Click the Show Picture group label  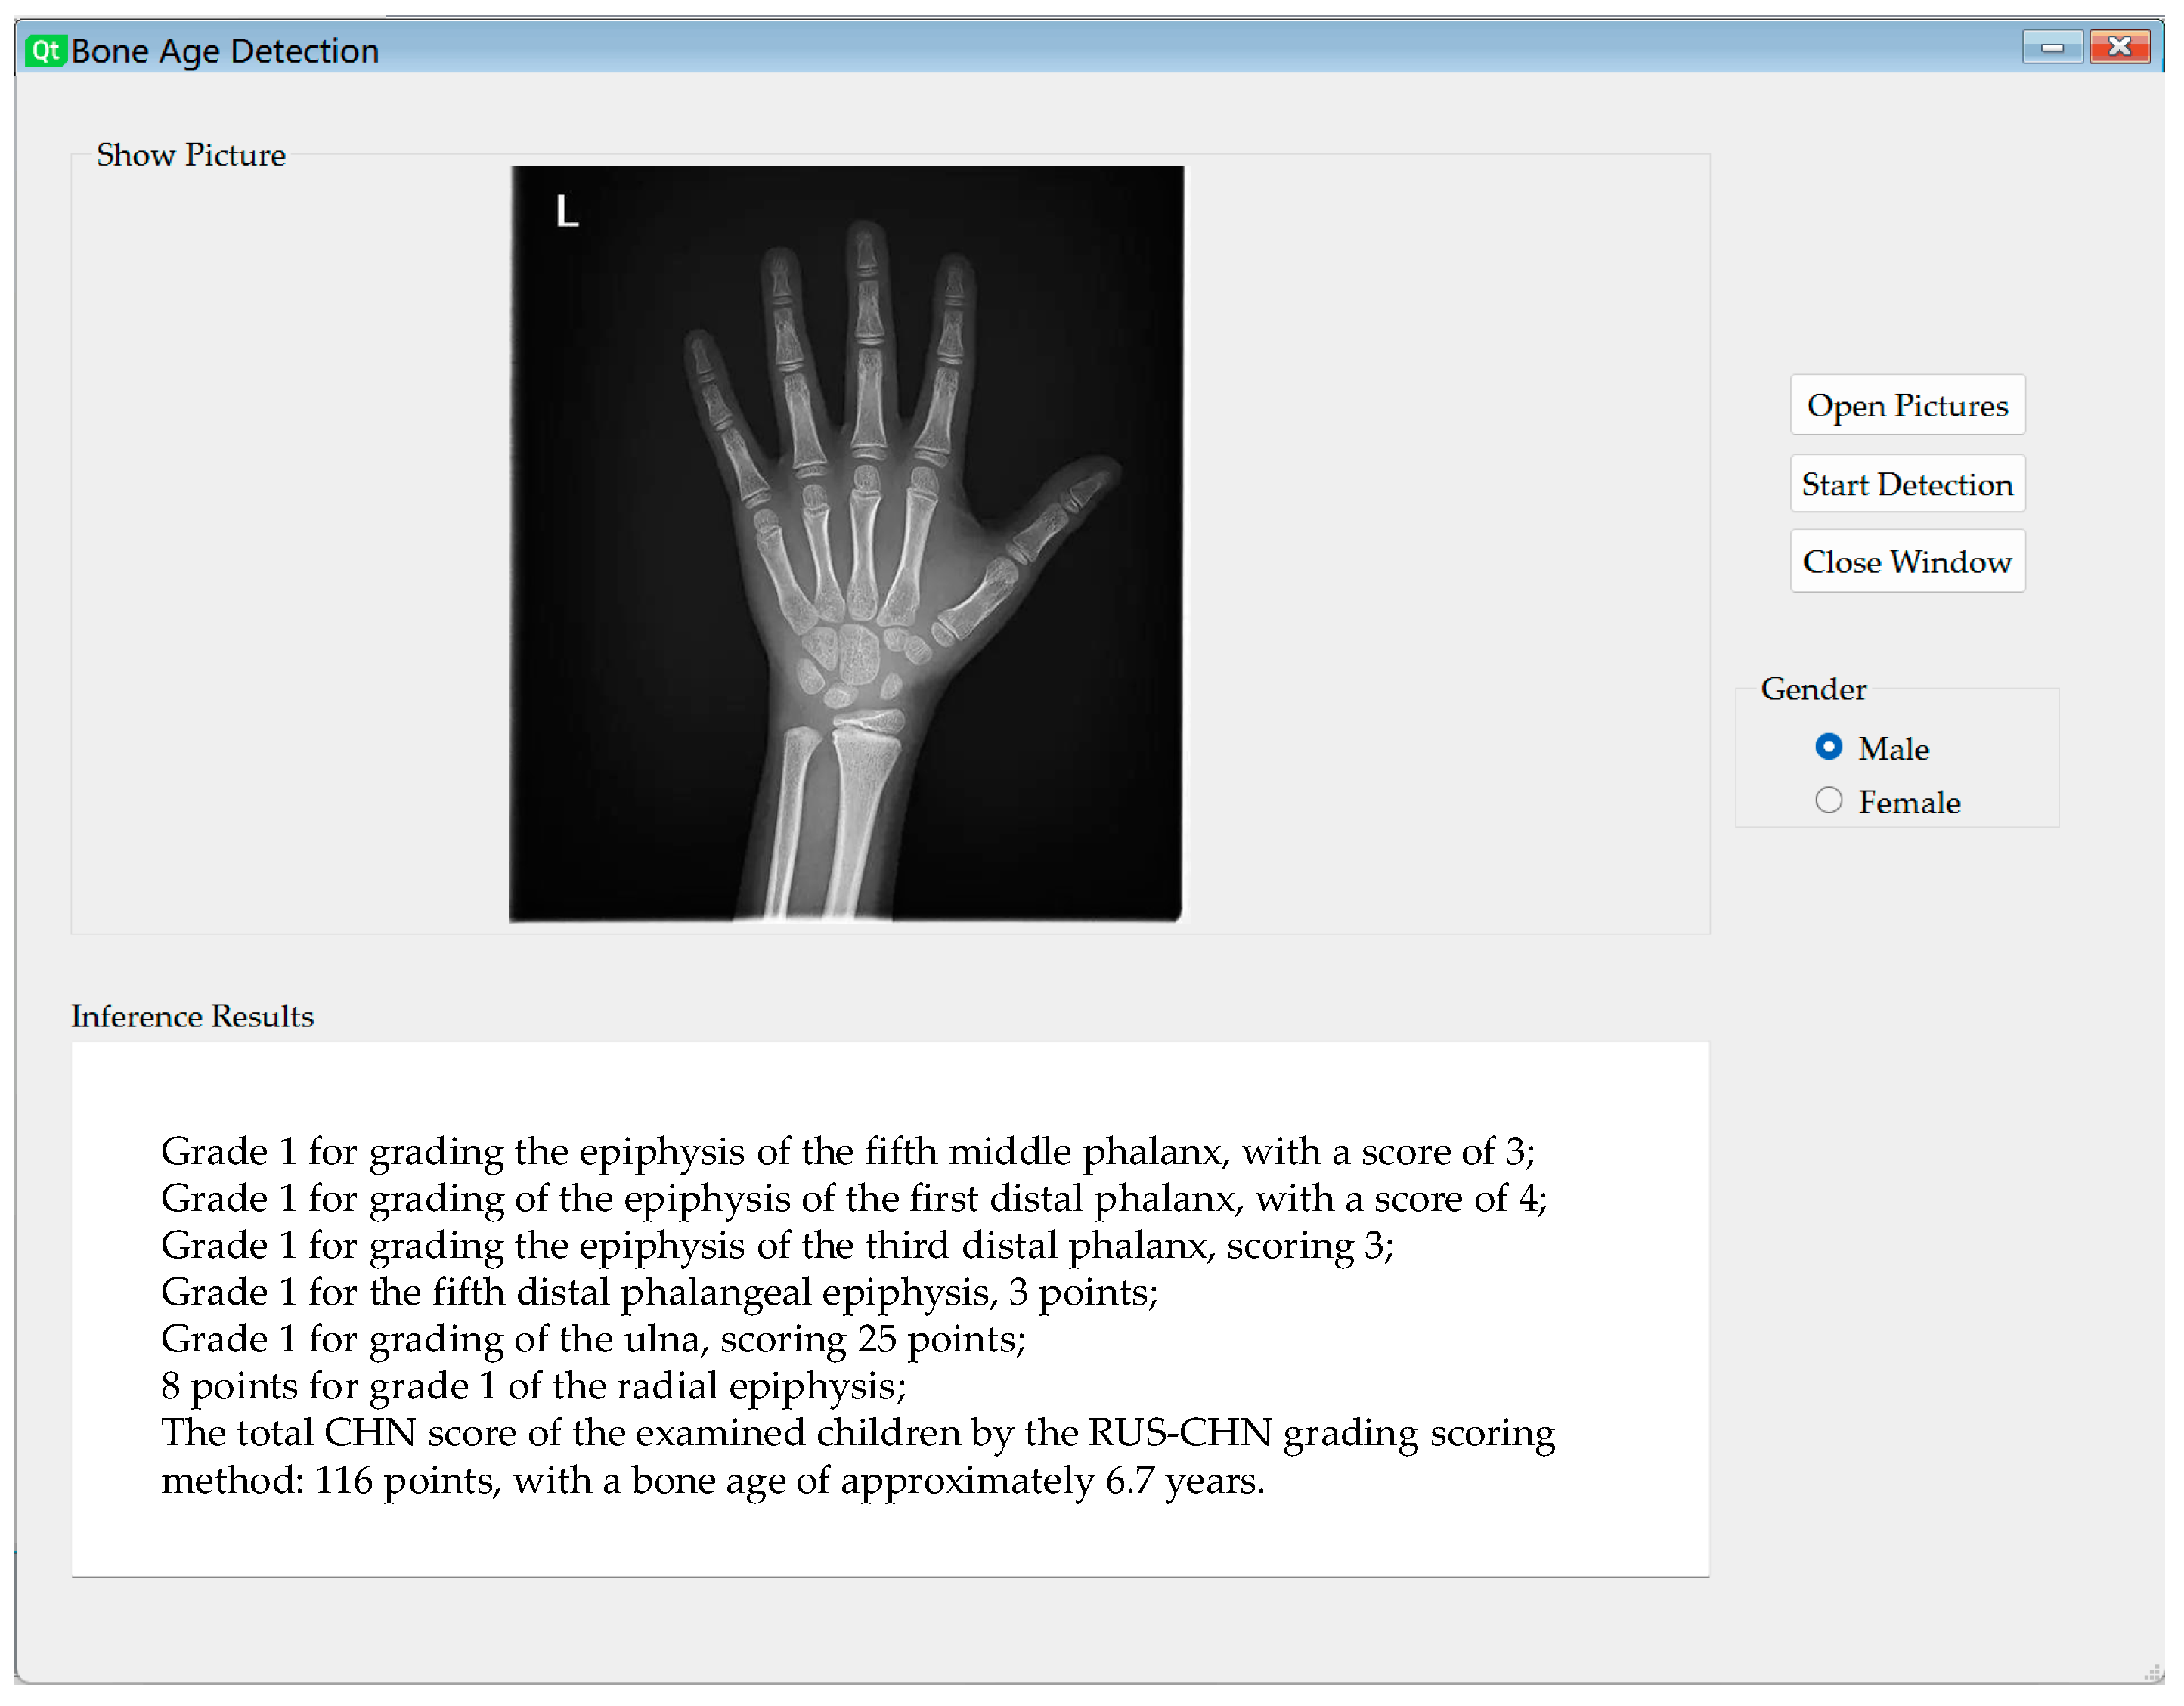click(x=190, y=155)
